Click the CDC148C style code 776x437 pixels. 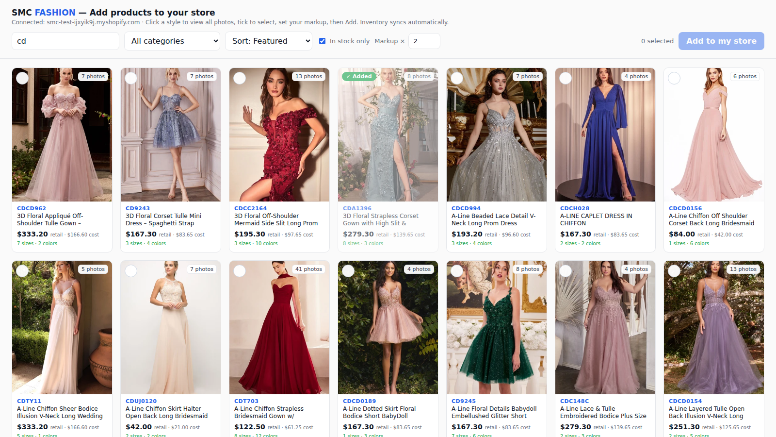tap(575, 401)
